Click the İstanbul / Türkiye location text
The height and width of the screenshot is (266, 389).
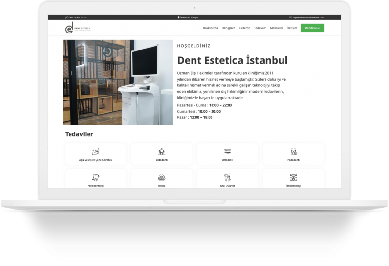pos(189,17)
